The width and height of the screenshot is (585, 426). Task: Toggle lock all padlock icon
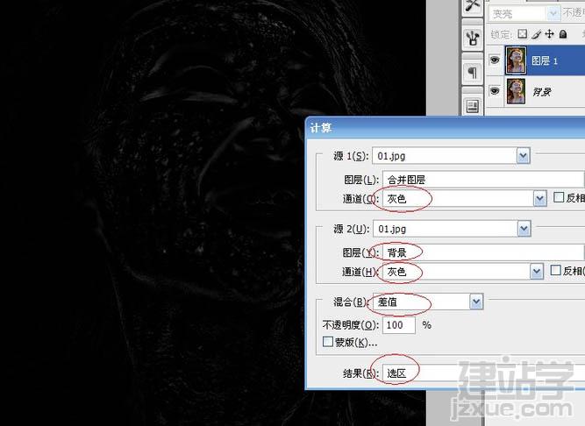click(563, 34)
